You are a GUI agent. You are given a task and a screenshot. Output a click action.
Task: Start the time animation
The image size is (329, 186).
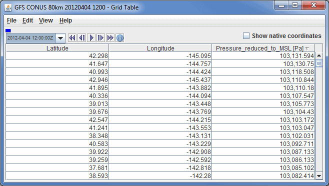coord(91,38)
